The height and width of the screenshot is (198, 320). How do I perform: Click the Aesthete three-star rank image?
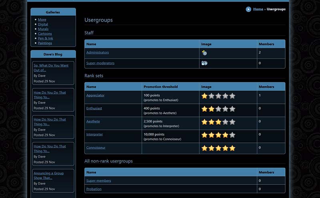point(218,122)
